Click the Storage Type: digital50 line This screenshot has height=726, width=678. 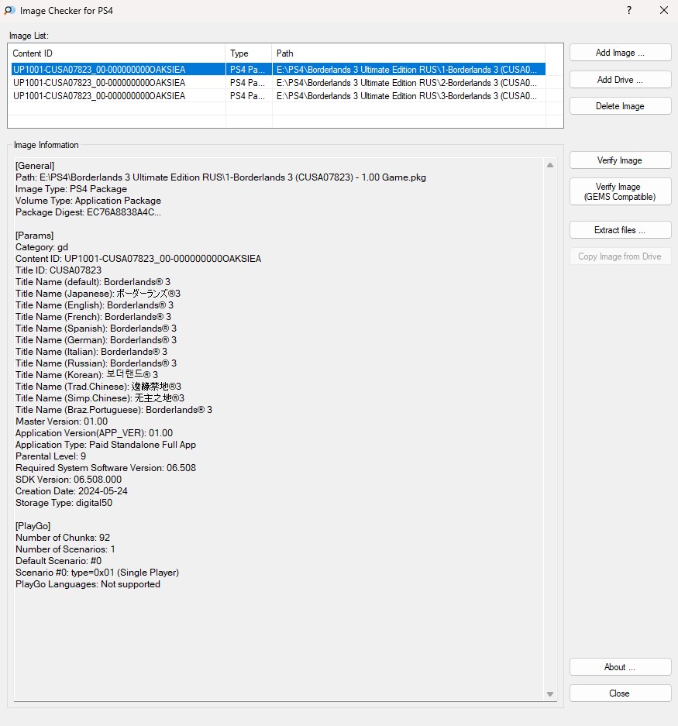click(x=64, y=502)
